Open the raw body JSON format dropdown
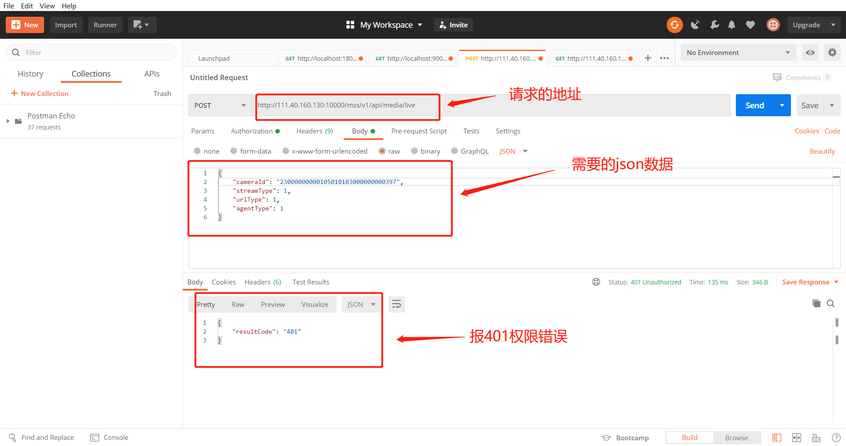846x446 pixels. (x=513, y=151)
